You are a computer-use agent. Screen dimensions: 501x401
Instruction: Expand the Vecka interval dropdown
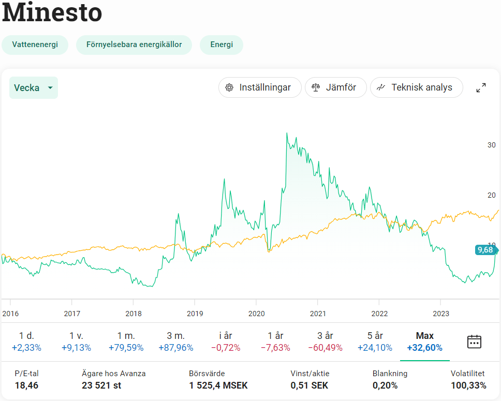click(34, 88)
